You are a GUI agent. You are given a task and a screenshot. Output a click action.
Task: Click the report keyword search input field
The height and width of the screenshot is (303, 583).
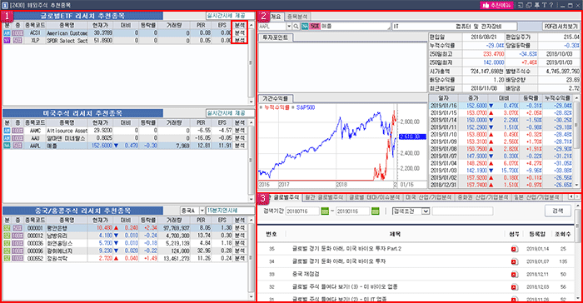462,211
